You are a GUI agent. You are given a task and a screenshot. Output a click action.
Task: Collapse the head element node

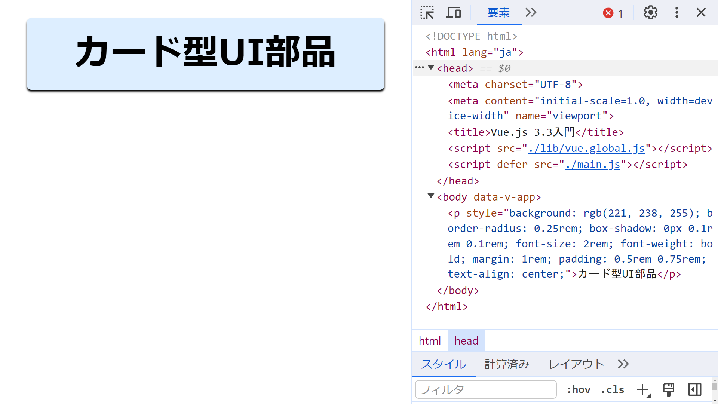(431, 68)
